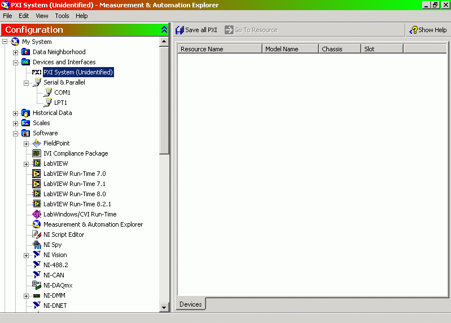Sort by the Model Name column
The width and height of the screenshot is (451, 323).
[291, 49]
